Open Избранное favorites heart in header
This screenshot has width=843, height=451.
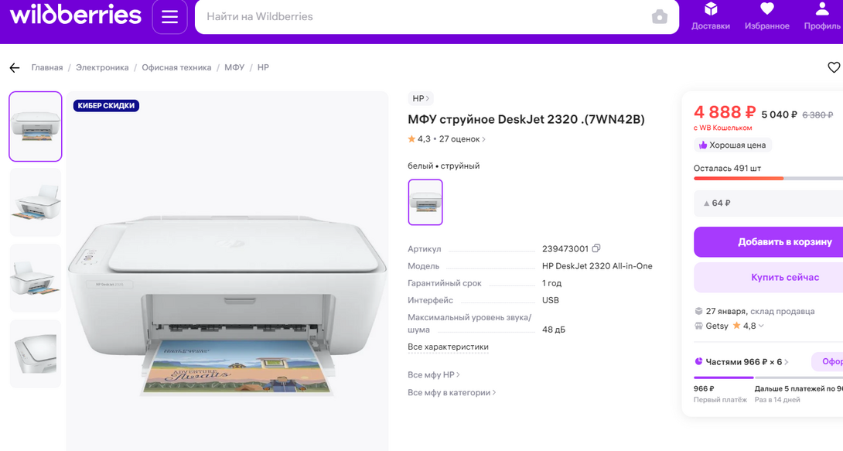click(x=766, y=16)
